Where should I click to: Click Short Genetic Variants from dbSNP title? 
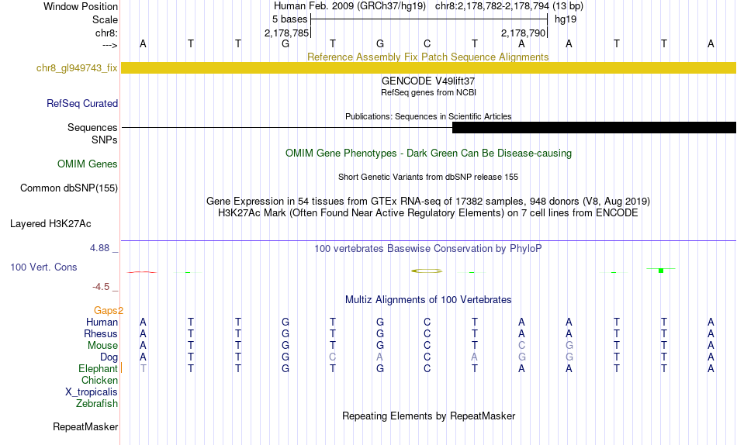[428, 178]
